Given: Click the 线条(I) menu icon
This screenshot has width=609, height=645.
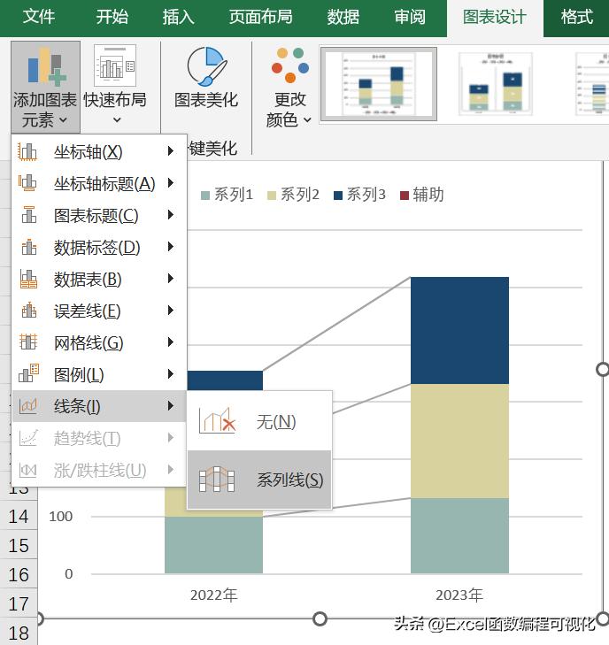Looking at the screenshot, I should [28, 406].
